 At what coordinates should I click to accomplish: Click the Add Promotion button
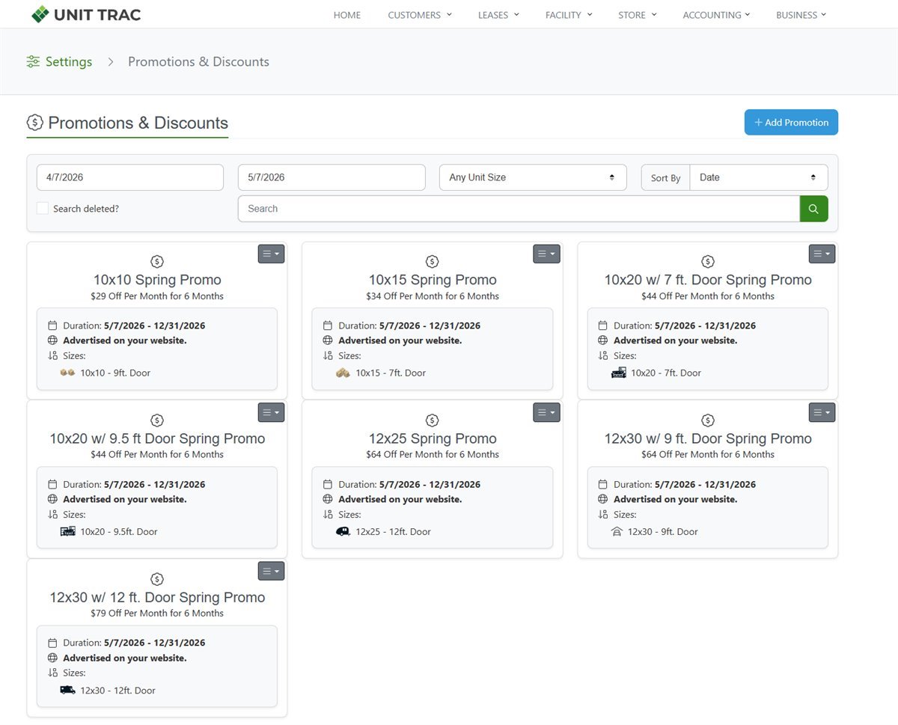click(x=791, y=123)
